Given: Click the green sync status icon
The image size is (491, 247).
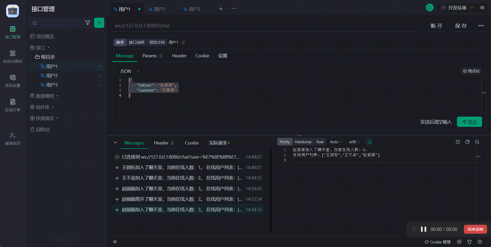Looking at the screenshot, I should click(430, 8).
